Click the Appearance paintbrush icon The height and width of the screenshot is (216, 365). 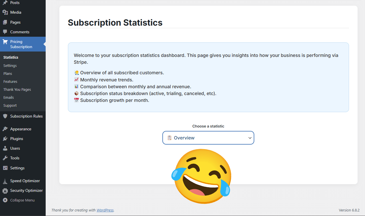(5, 129)
